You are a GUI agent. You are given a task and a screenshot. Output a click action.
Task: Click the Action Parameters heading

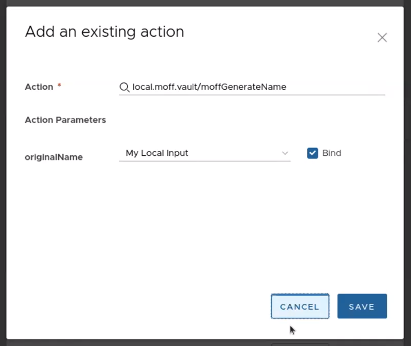(x=65, y=120)
